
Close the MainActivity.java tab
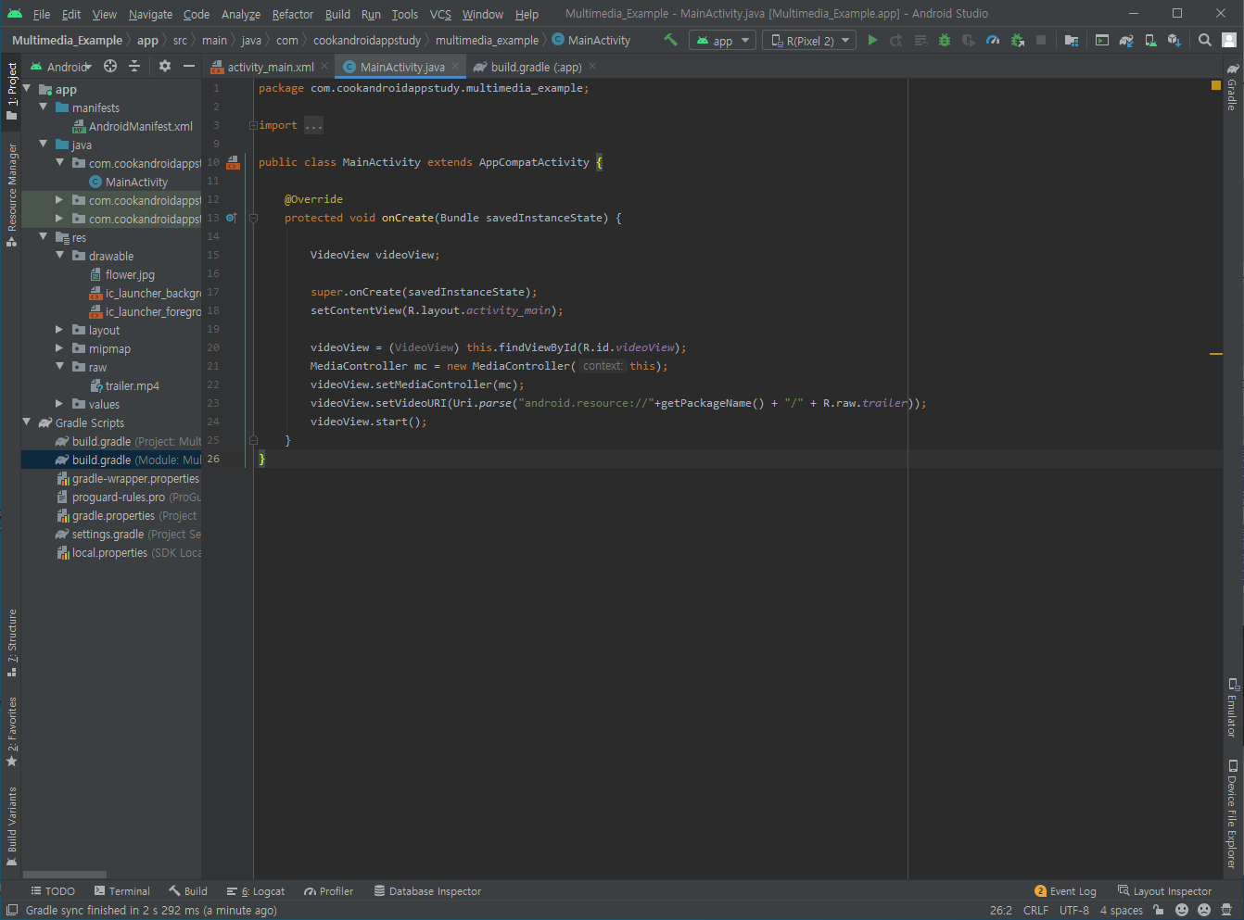pyautogui.click(x=455, y=67)
